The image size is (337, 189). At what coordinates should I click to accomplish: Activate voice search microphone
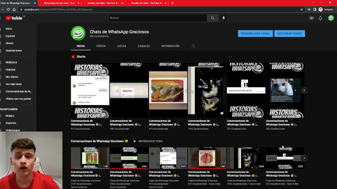(x=223, y=18)
